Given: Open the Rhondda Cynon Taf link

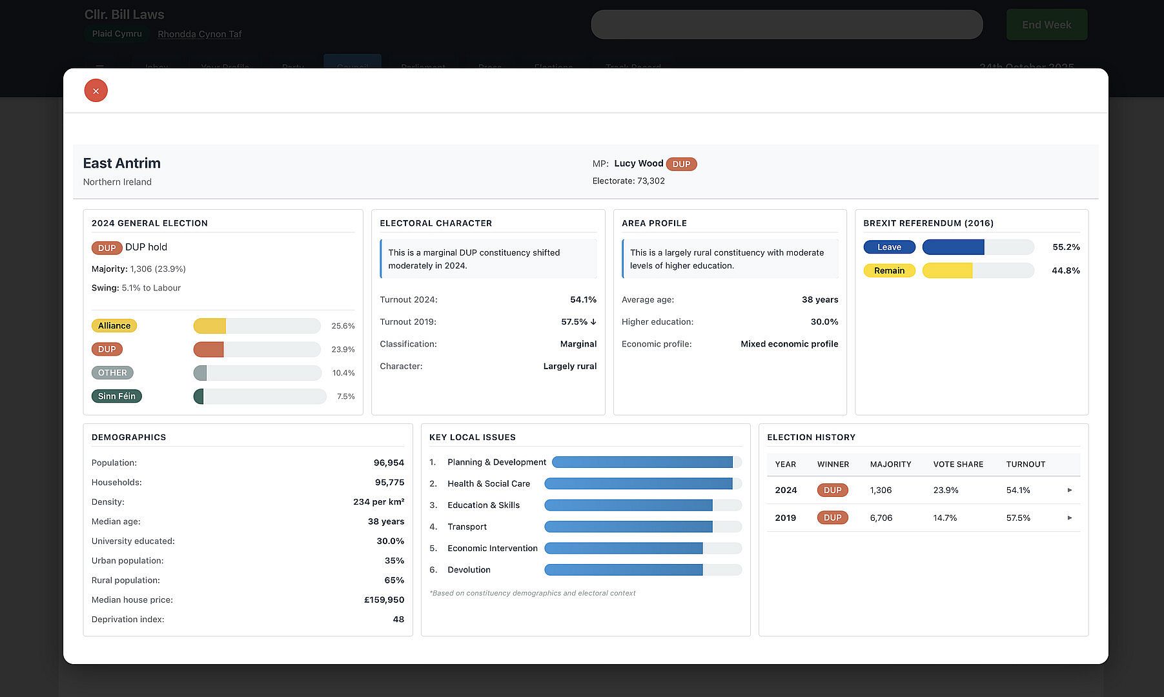Looking at the screenshot, I should coord(199,34).
